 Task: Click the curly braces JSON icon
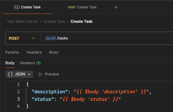(10, 74)
